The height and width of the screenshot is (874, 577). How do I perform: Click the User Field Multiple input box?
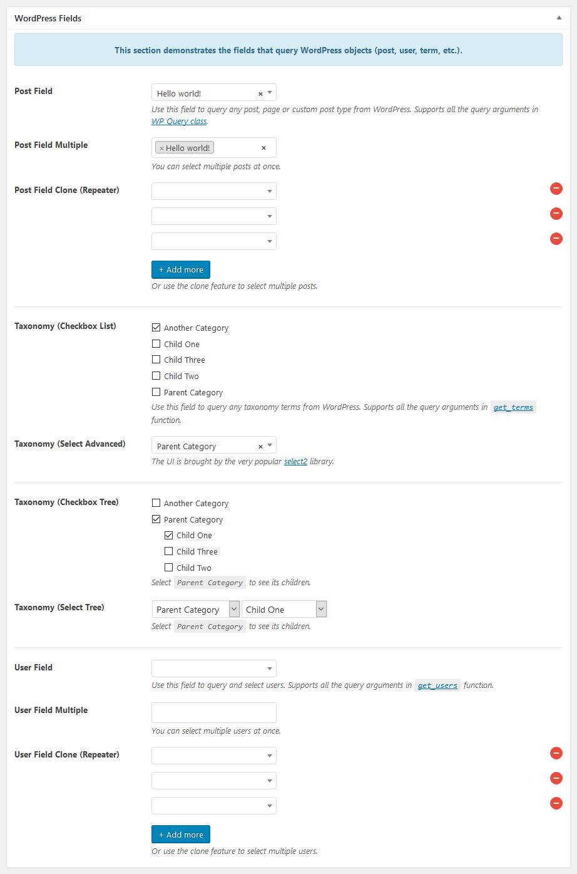pyautogui.click(x=213, y=712)
